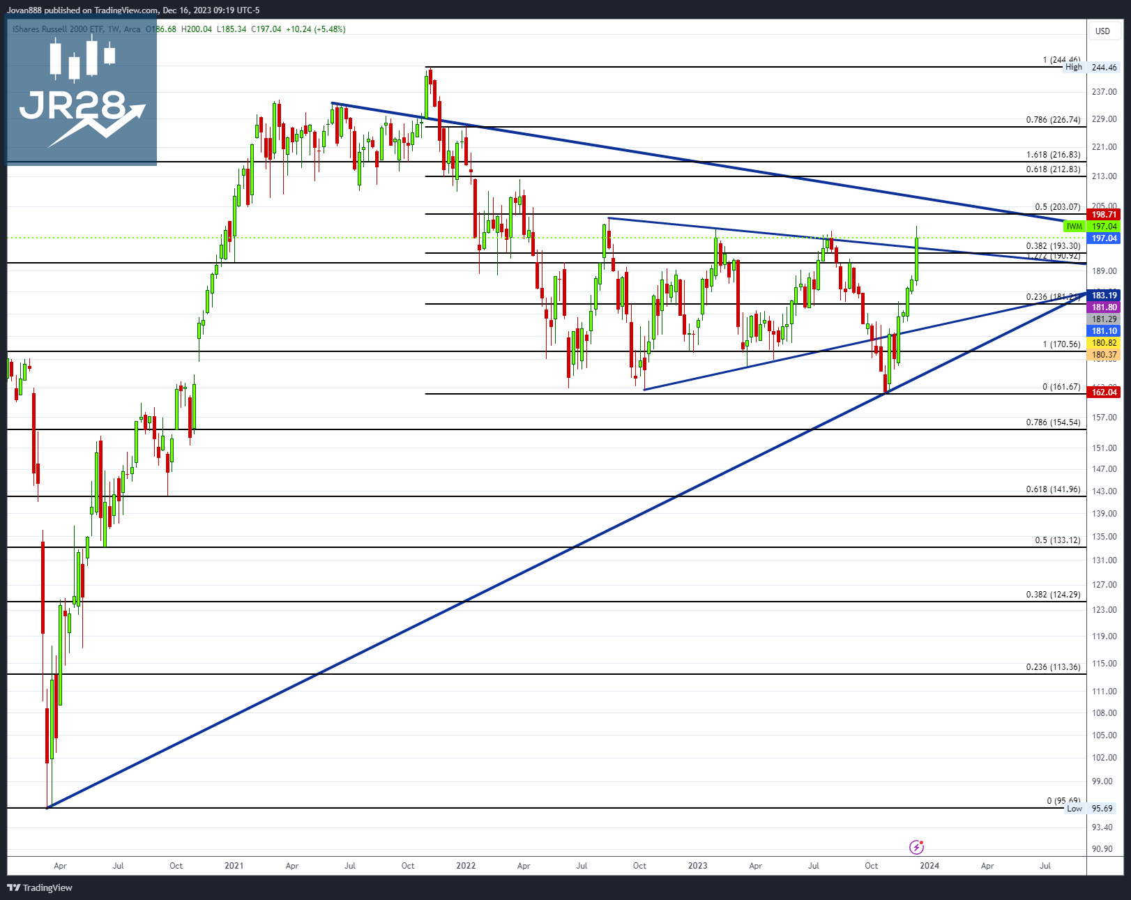Click the red 162.04 price label
This screenshot has width=1131, height=900.
(1104, 392)
